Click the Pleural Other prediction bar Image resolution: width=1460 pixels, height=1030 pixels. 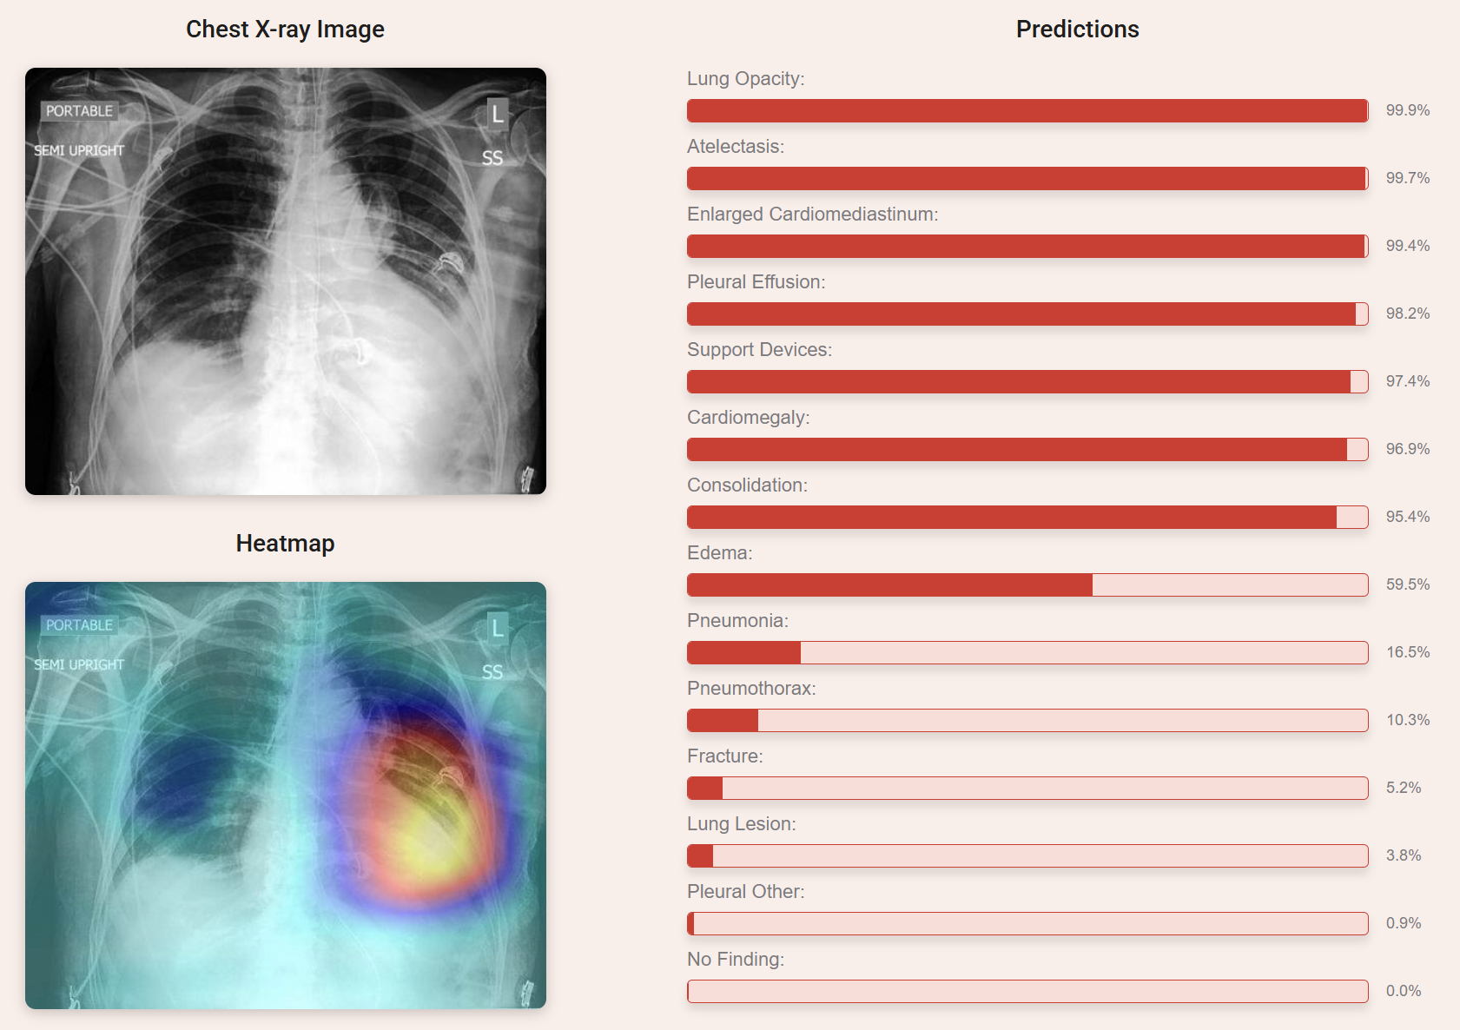point(1027,923)
